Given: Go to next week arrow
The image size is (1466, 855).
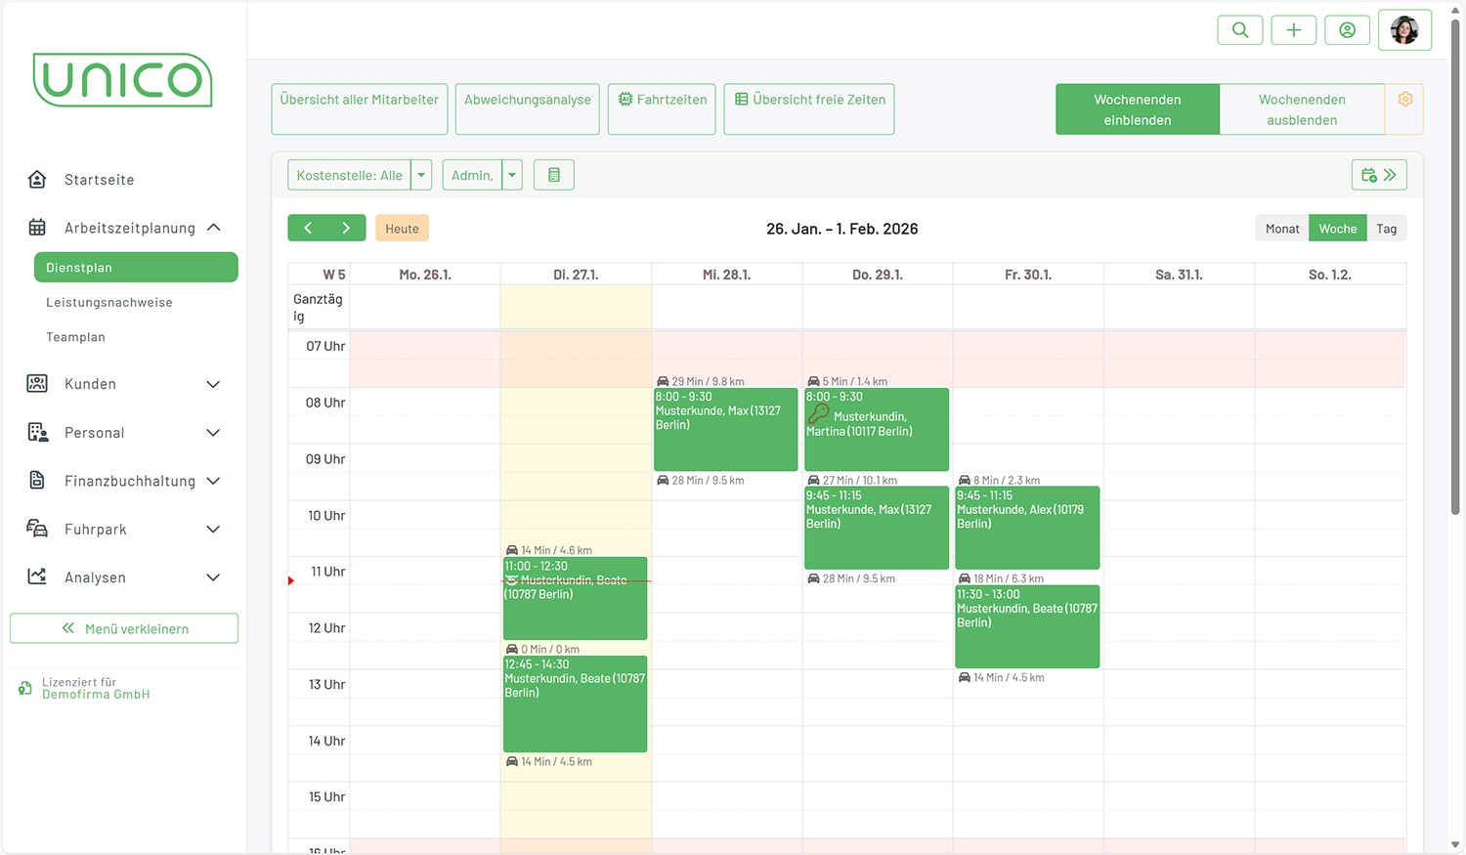Looking at the screenshot, I should pos(346,228).
